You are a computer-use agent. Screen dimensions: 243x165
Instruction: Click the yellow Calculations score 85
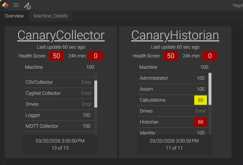200,100
